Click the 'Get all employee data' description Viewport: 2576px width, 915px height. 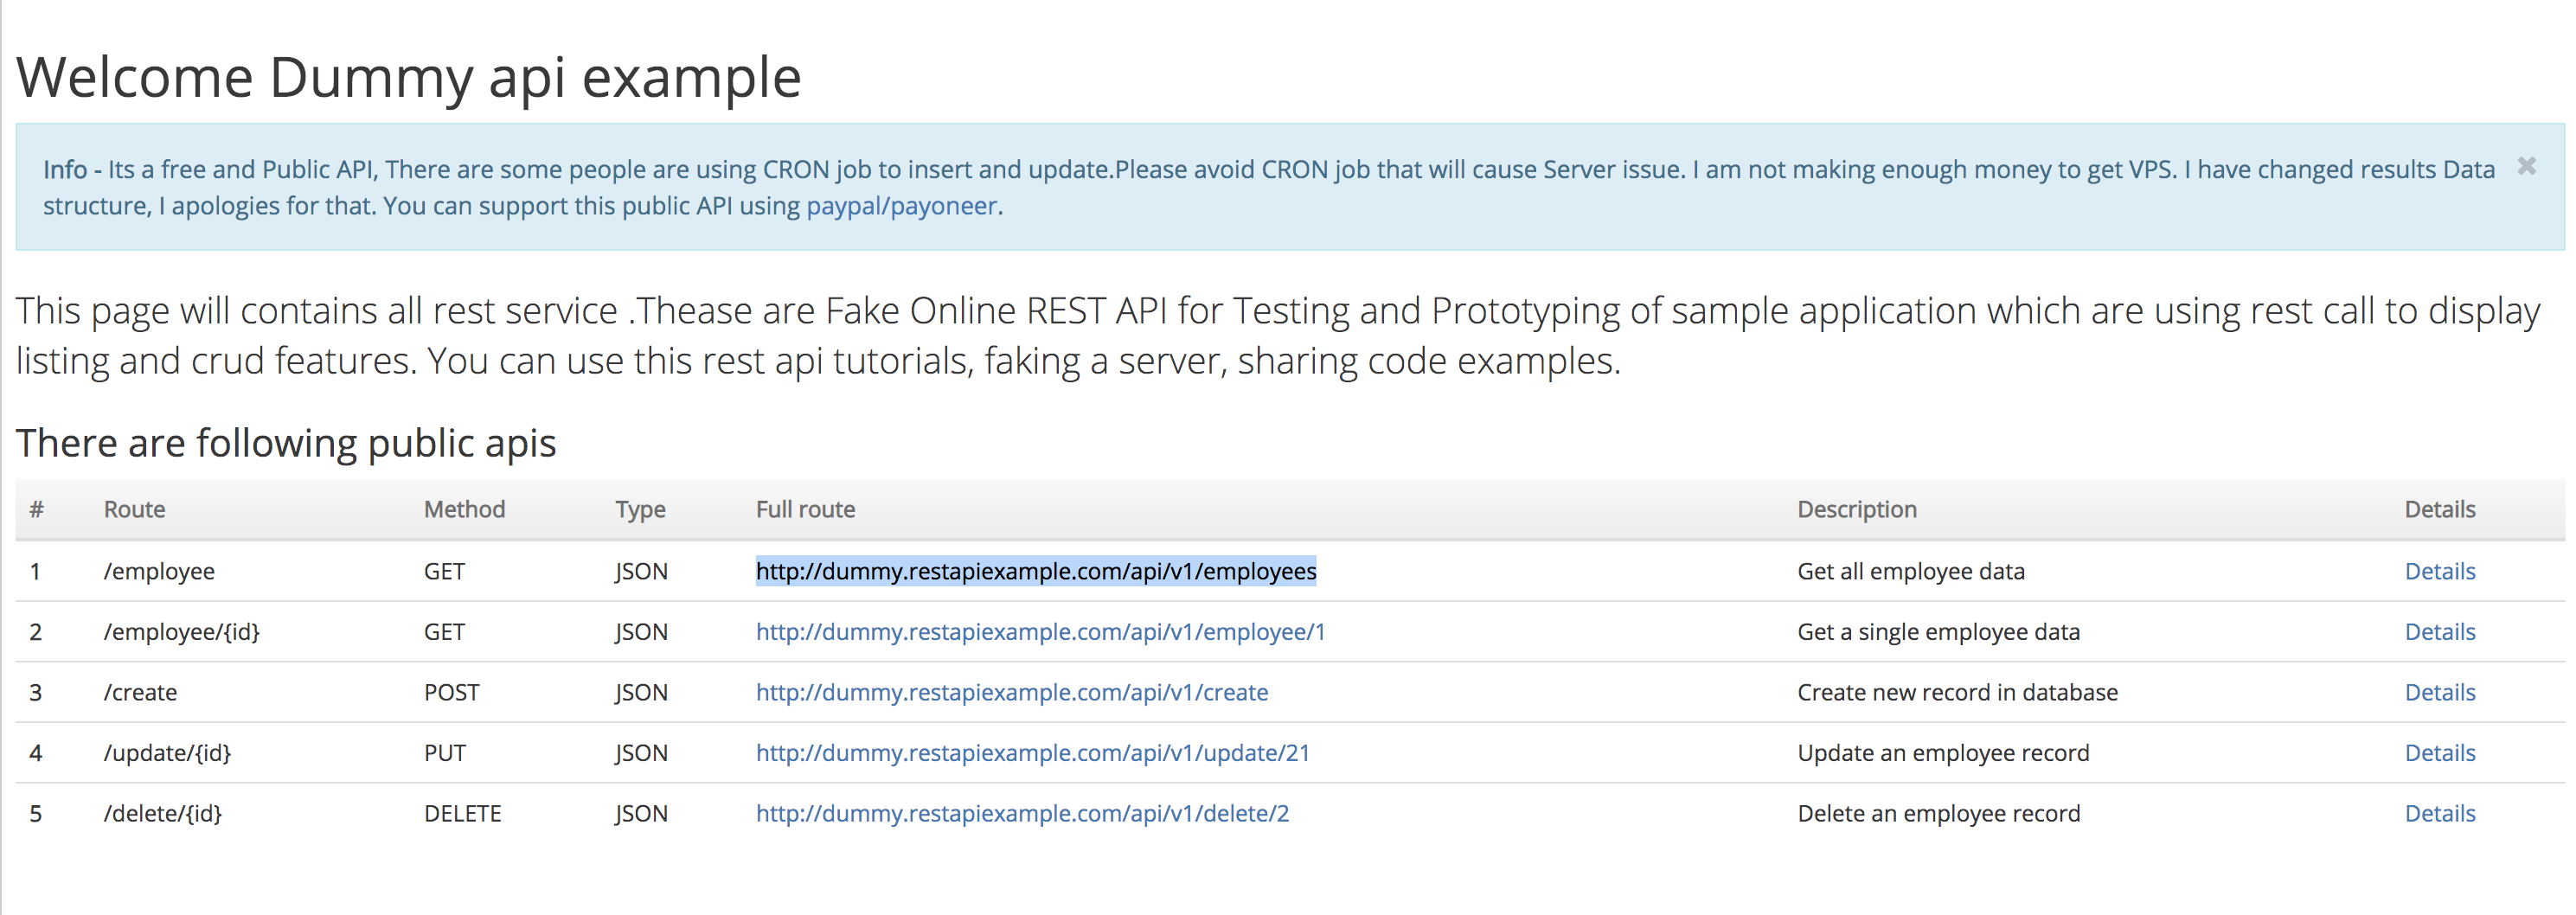click(x=1910, y=571)
